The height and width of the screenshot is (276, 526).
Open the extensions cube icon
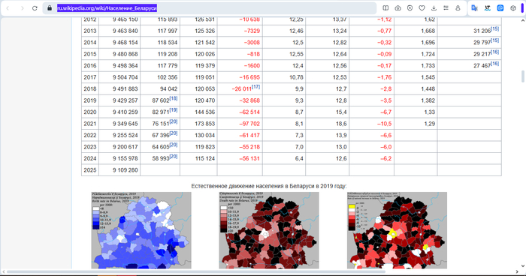(x=513, y=8)
